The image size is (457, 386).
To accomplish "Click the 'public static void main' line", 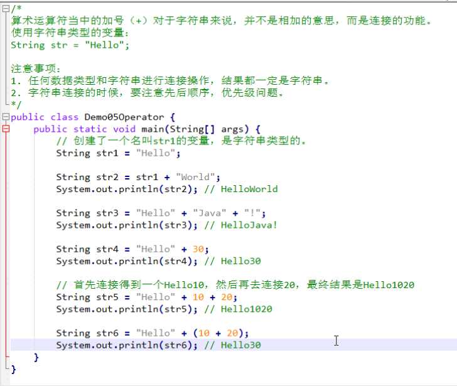I will [147, 129].
